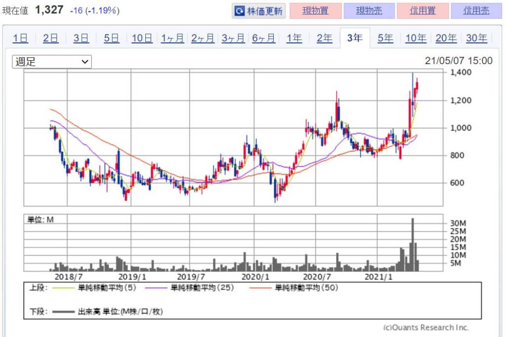Image resolution: width=506 pixels, height=337 pixels.
Task: Click the change value -16 (-1.19%)
Action: tap(94, 11)
